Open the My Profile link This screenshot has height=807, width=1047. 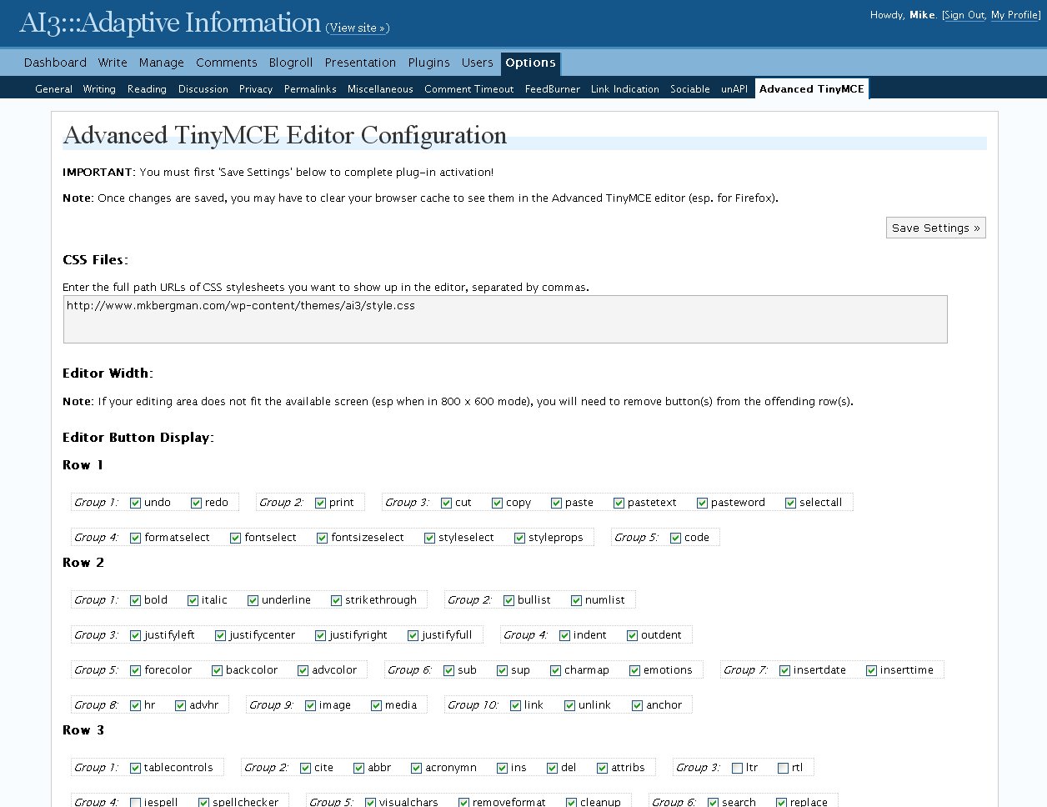pos(1014,15)
